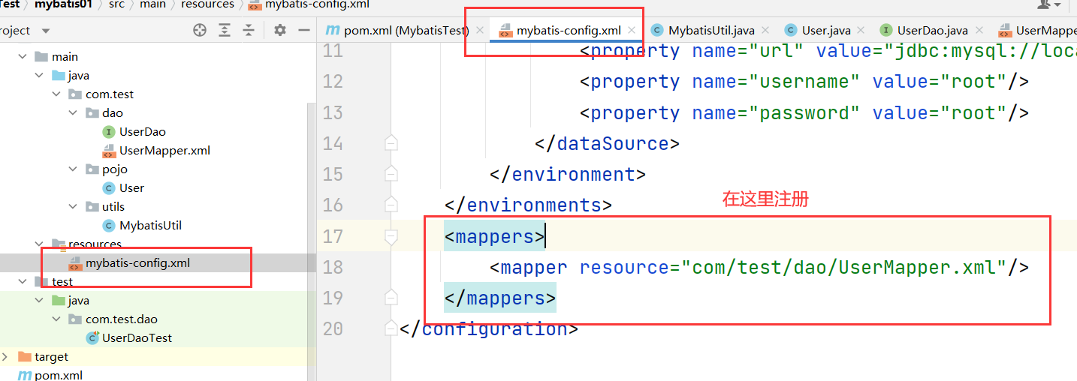This screenshot has width=1077, height=381.
Task: Collapse the java folder under main
Action: [x=39, y=76]
